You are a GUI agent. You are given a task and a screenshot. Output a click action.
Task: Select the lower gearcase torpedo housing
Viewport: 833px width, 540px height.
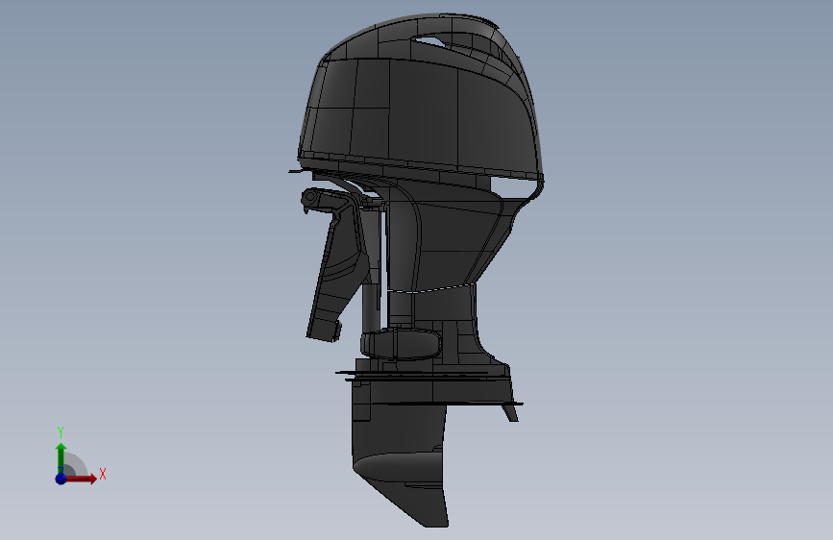[398, 469]
